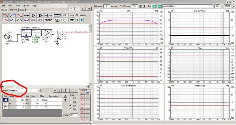This screenshot has height=125, width=236.
Task: Select variant S1
Action: 82,93
